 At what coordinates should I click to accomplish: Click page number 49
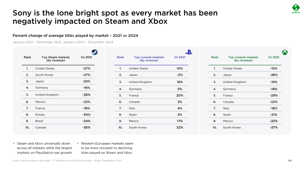pos(290,161)
